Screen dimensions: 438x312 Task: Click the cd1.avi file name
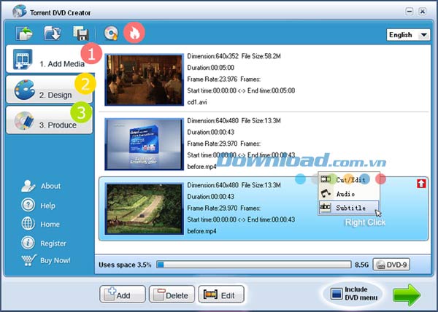197,102
